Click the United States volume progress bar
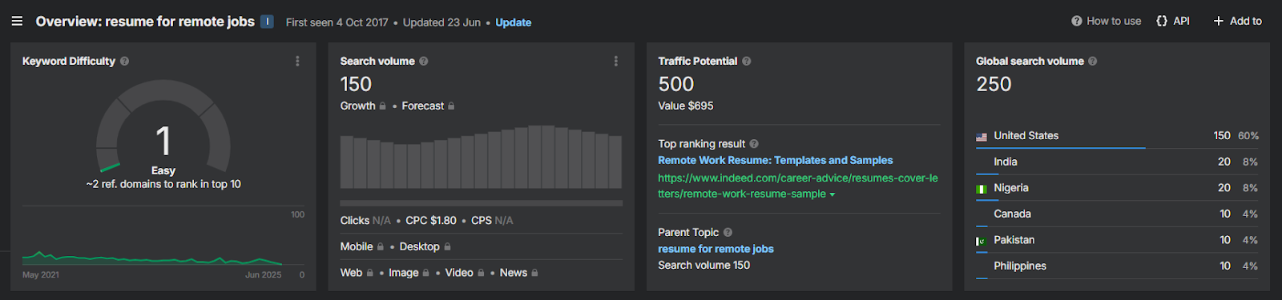Screen dimensions: 1282x300 point(1060,148)
